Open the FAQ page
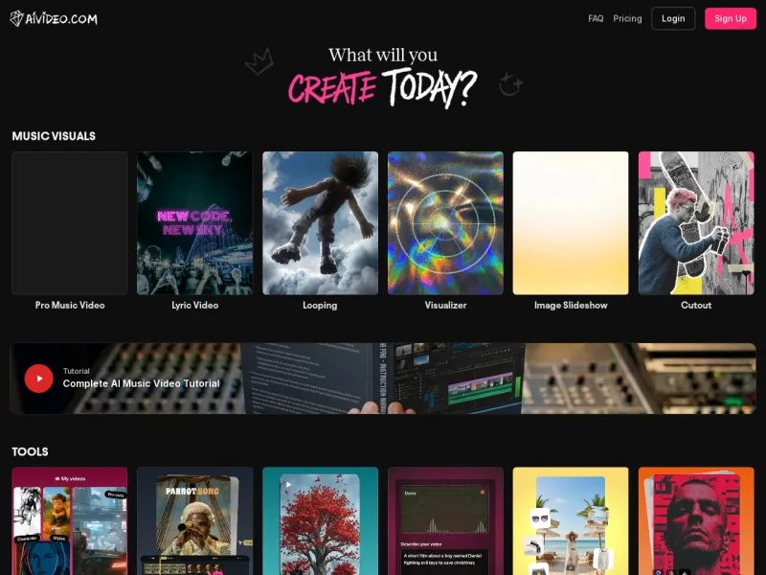 pos(596,18)
